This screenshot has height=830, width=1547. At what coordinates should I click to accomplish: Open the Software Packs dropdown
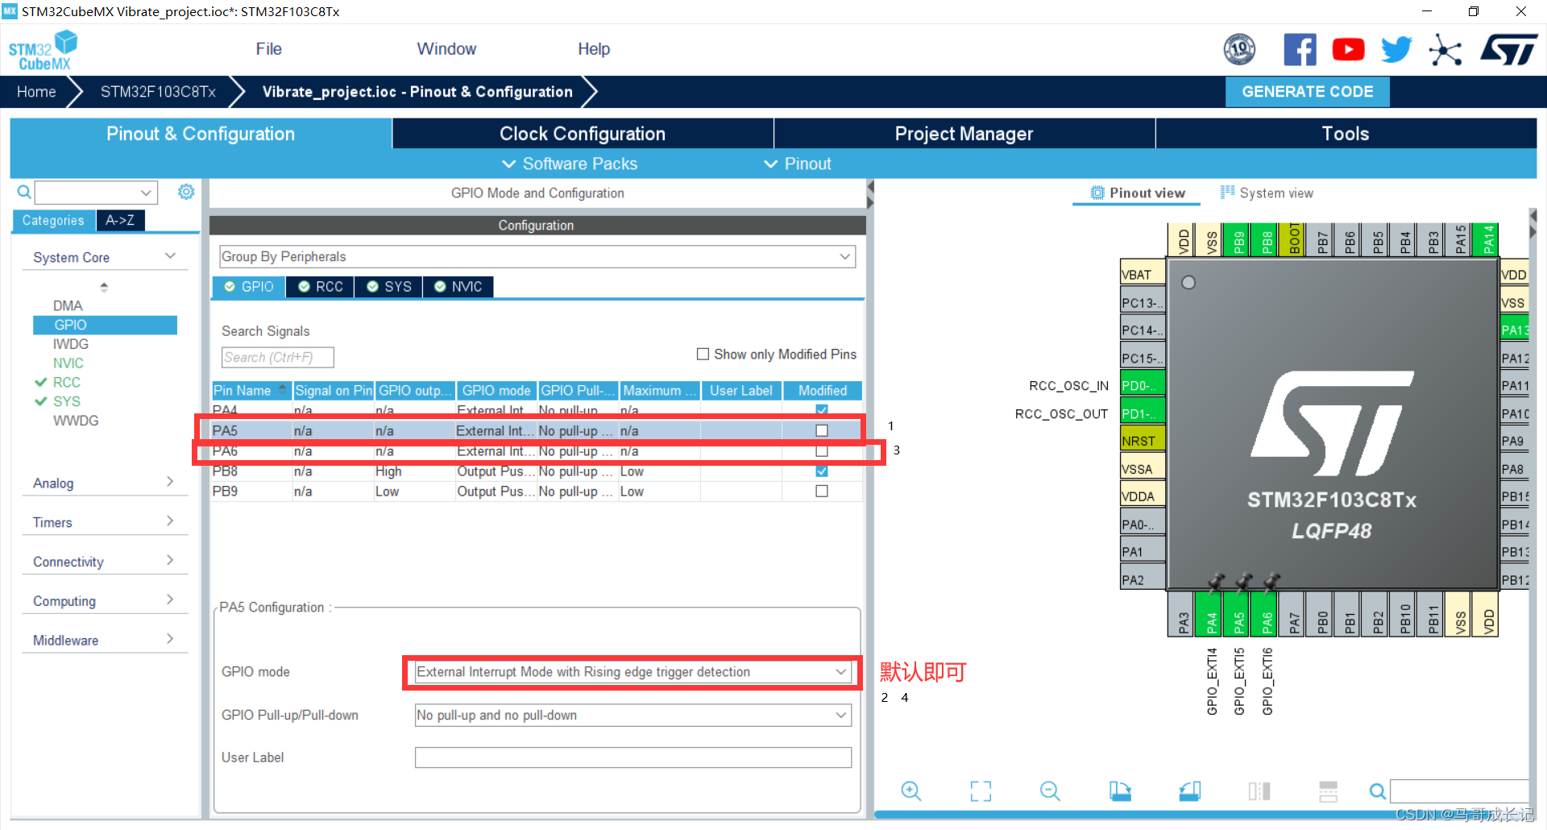(570, 164)
